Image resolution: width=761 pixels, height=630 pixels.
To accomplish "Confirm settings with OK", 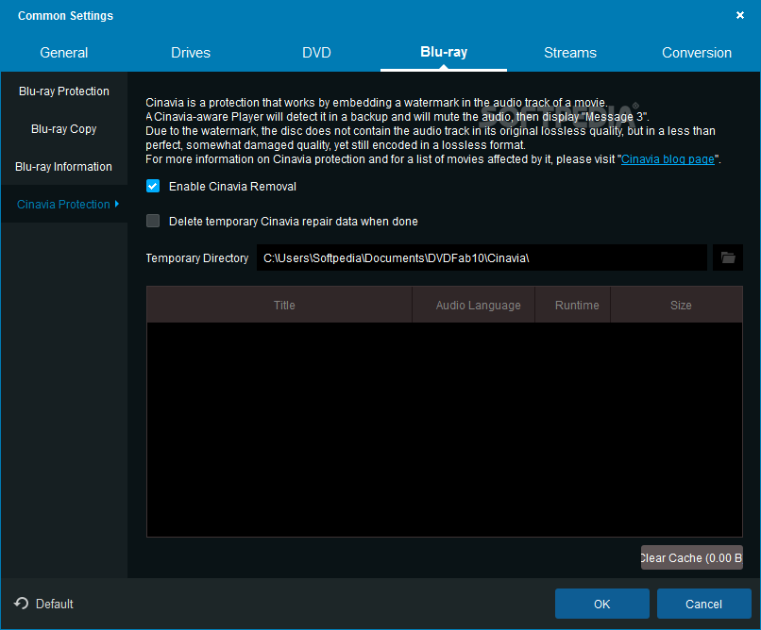I will 601,604.
